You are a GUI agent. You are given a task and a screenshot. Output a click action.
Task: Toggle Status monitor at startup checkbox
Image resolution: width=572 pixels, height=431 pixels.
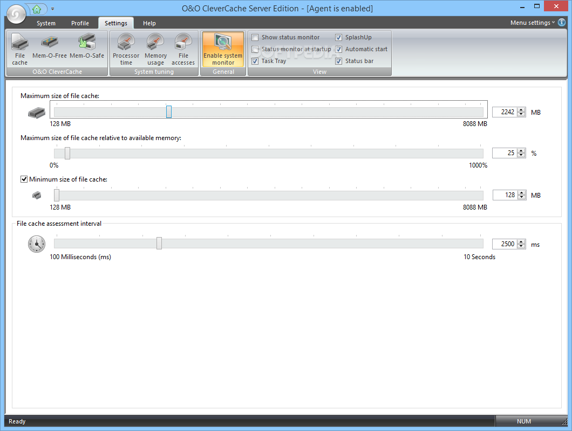click(255, 49)
